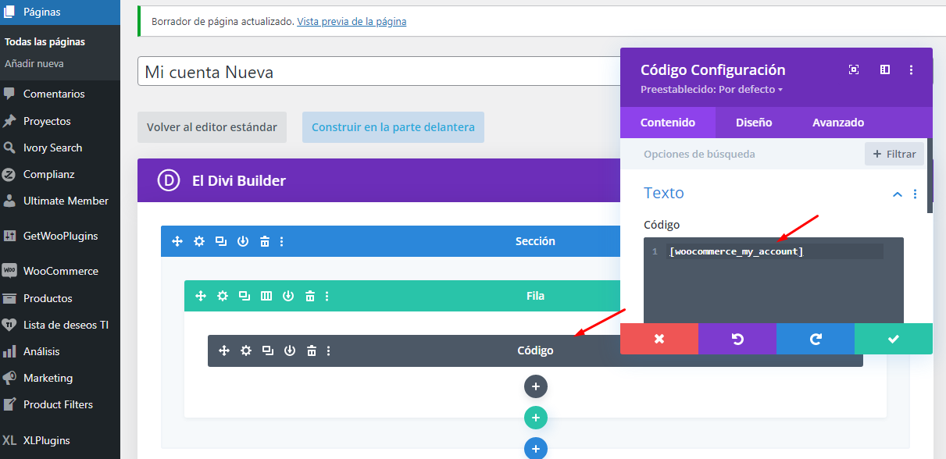Add new module with dark plus button
This screenshot has height=459, width=946.
coord(535,386)
